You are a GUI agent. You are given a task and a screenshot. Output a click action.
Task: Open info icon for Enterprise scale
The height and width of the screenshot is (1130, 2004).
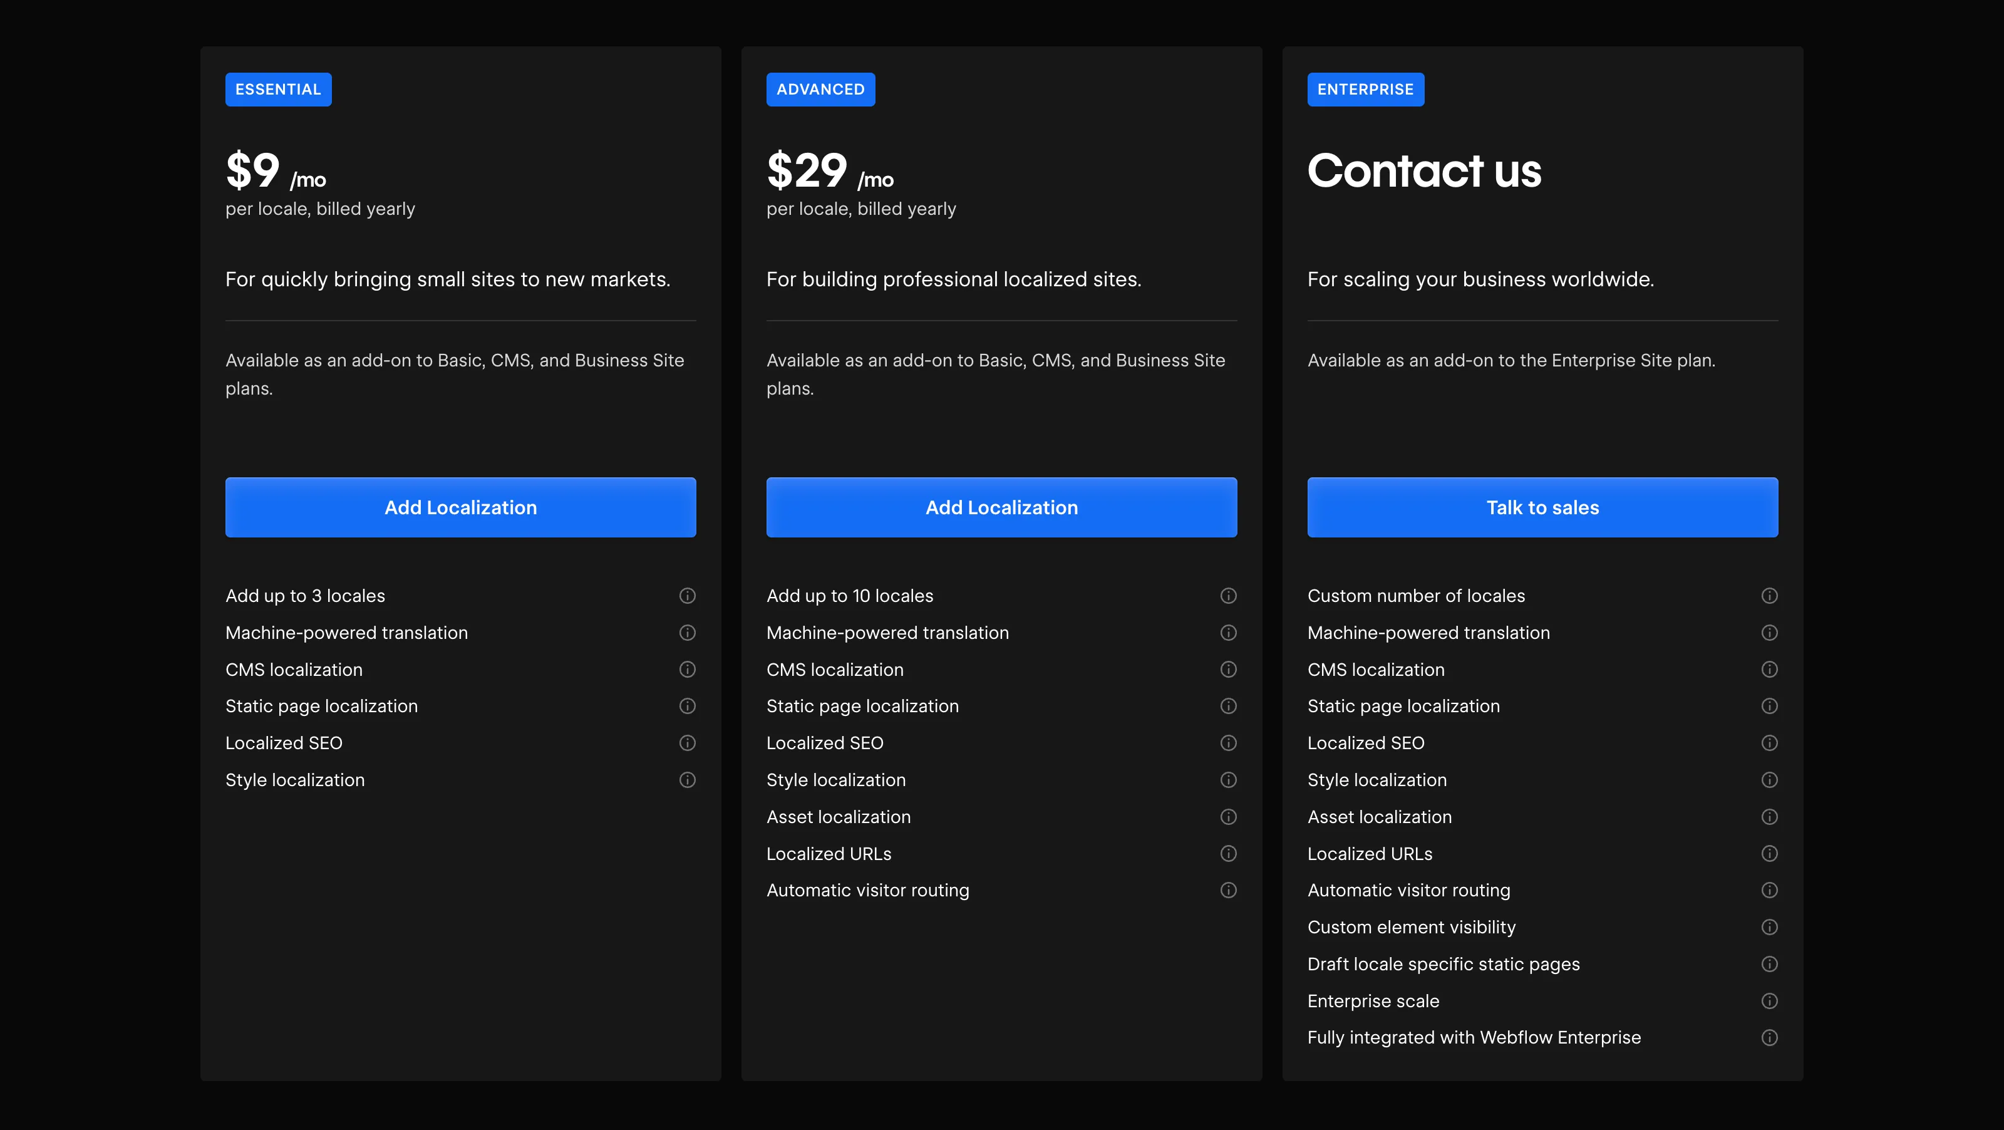[x=1769, y=1001]
